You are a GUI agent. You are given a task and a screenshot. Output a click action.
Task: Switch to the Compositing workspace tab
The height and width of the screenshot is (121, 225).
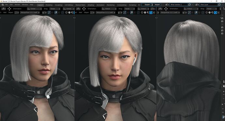click(x=122, y=5)
